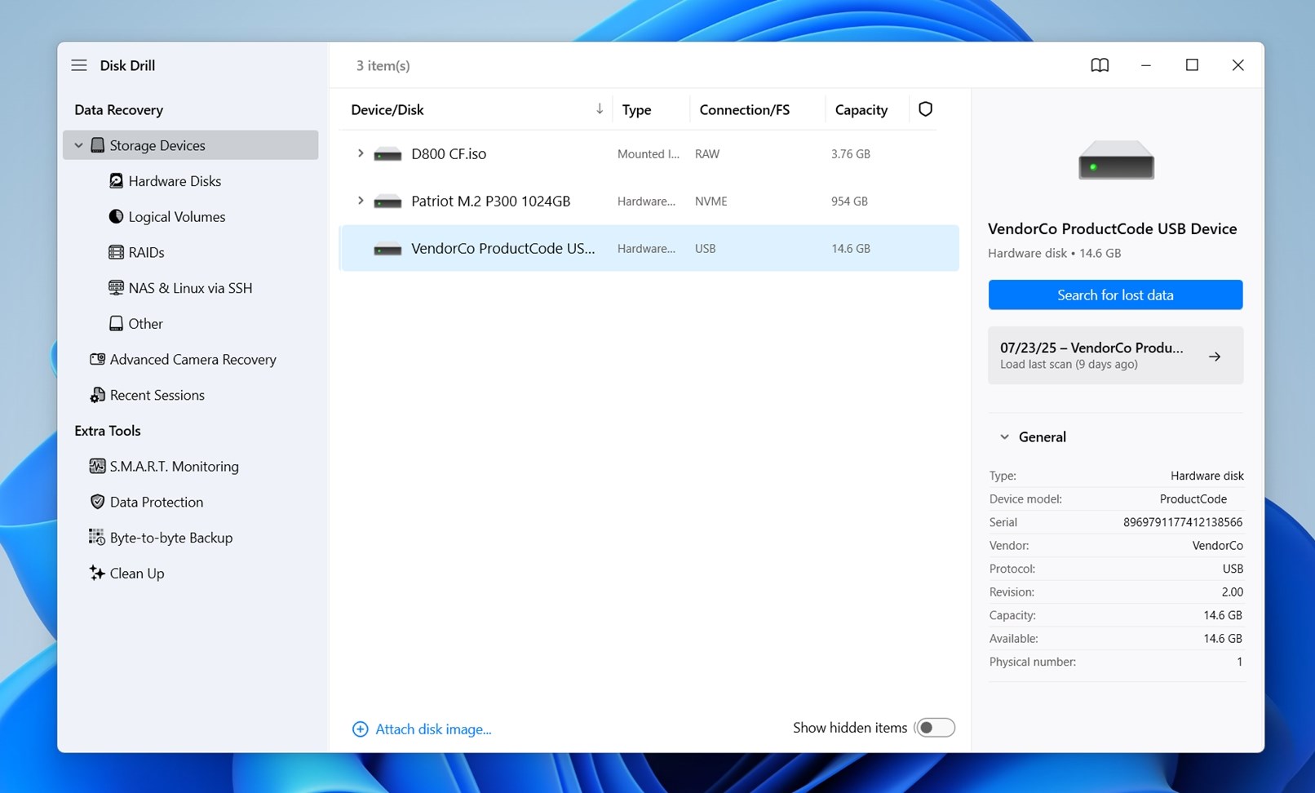Select the D800 CF.iso device name
The width and height of the screenshot is (1315, 793).
point(449,154)
